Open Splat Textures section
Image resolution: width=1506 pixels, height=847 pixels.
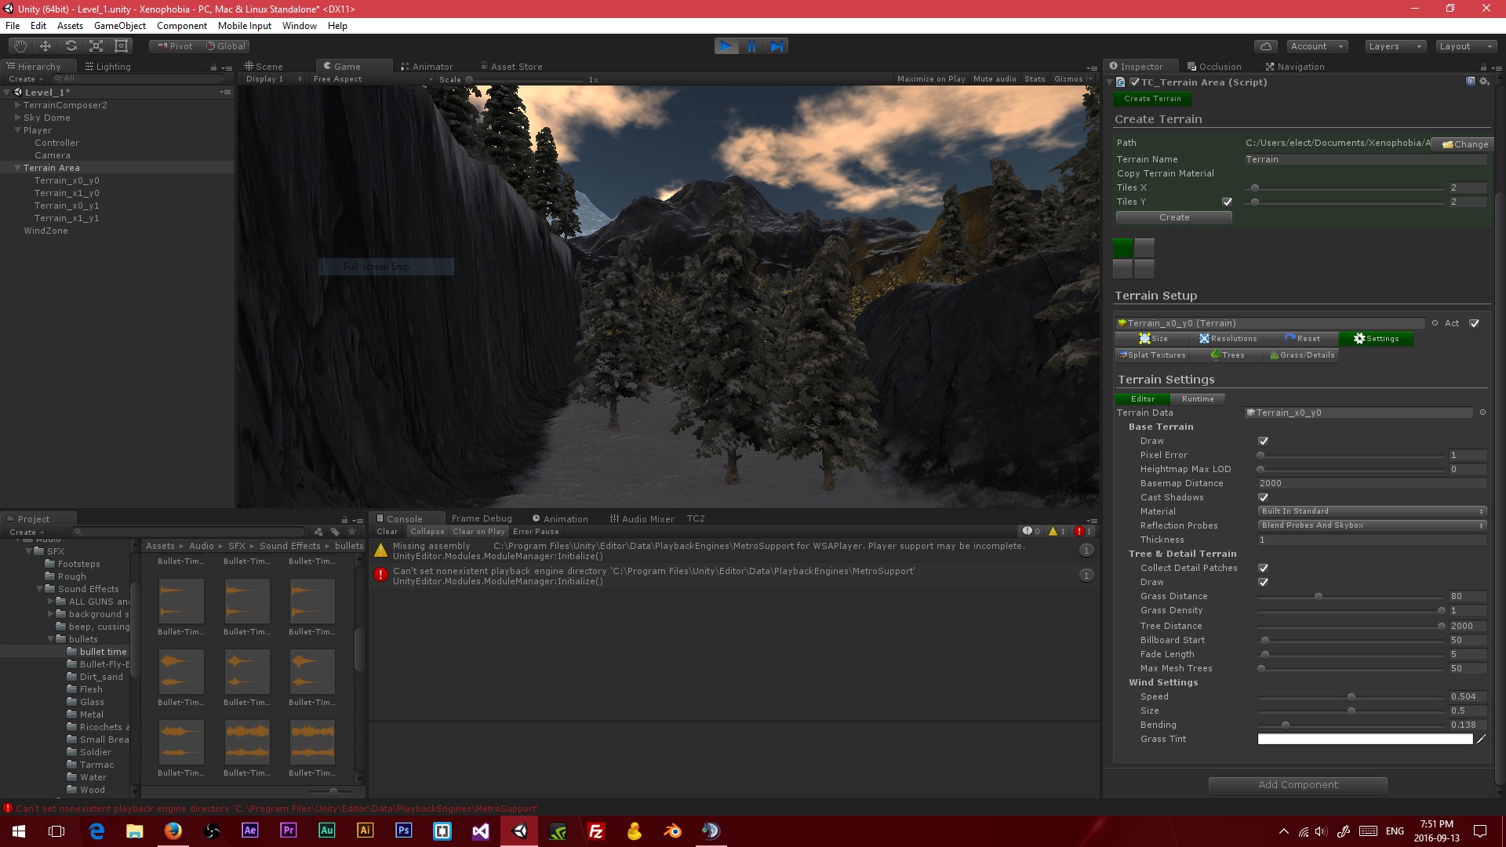coord(1153,355)
